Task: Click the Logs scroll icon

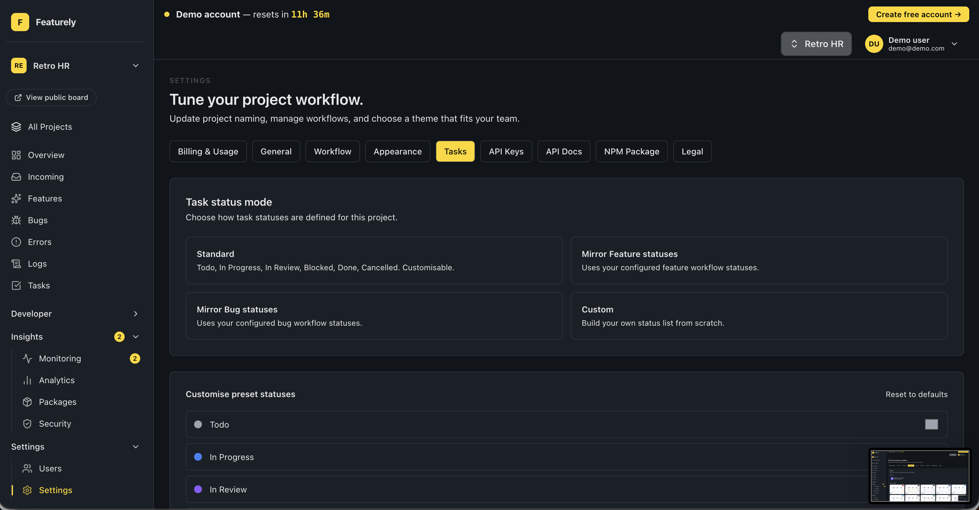Action: tap(16, 263)
